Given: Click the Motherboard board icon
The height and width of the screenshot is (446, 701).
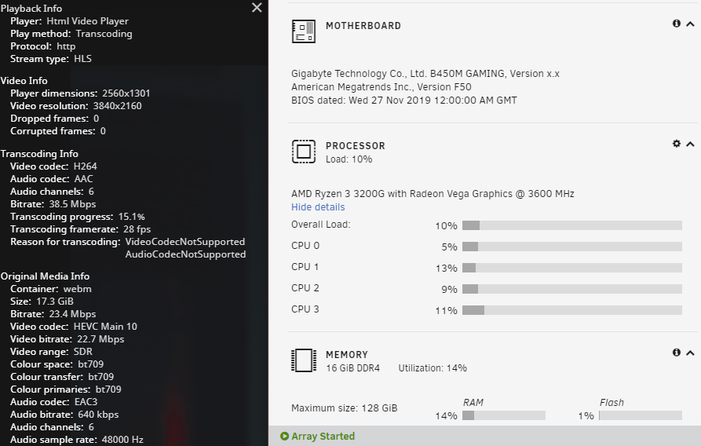Looking at the screenshot, I should (304, 31).
